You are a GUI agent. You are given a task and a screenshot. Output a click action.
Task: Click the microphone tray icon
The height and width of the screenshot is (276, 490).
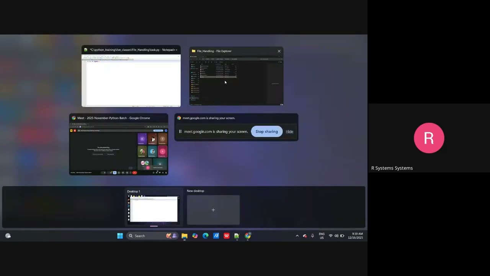click(x=312, y=236)
